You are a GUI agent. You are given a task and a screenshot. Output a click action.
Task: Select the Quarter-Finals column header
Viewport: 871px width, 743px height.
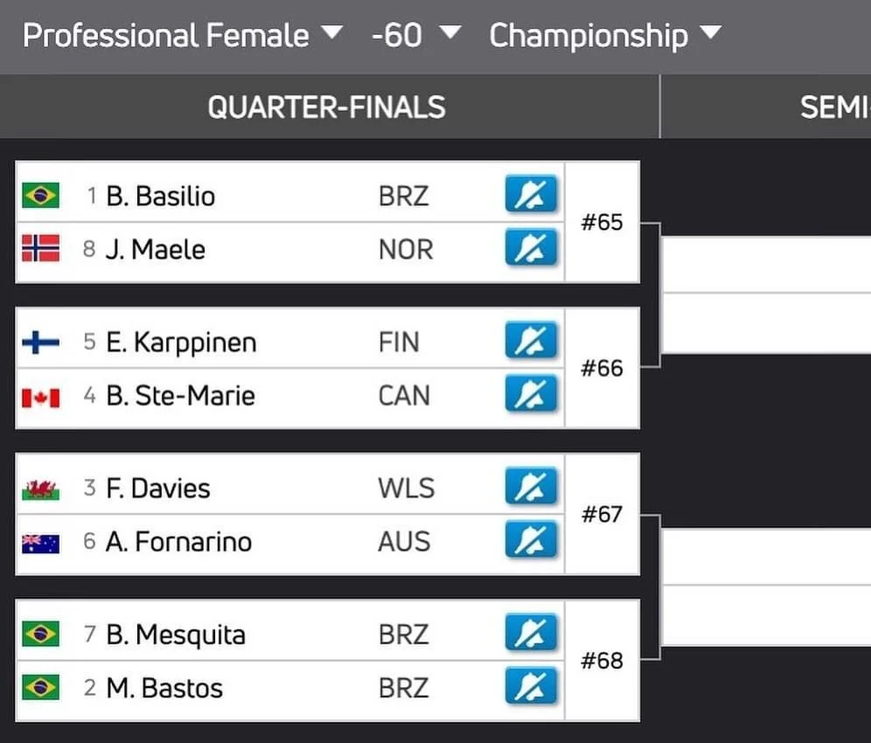click(x=326, y=107)
